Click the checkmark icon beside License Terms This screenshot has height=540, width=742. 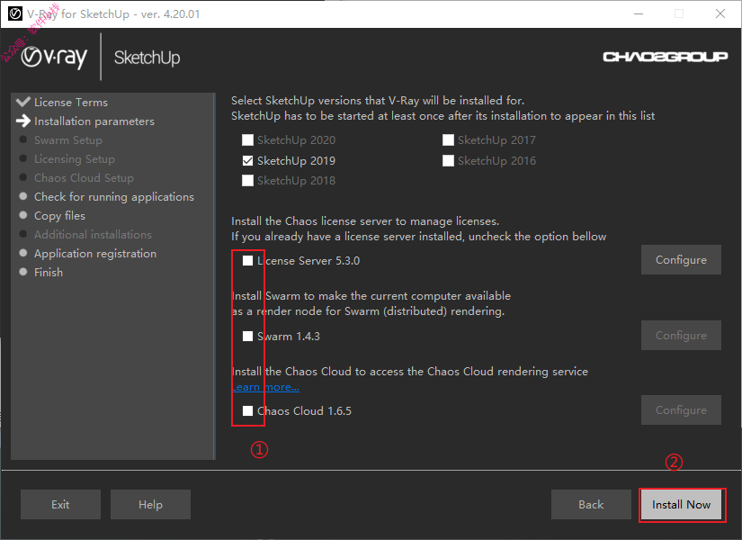point(23,102)
